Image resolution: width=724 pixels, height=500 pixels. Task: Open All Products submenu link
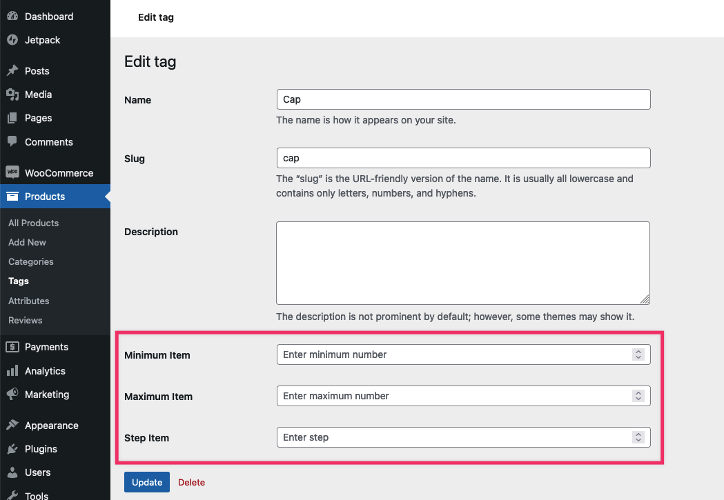[x=33, y=223]
